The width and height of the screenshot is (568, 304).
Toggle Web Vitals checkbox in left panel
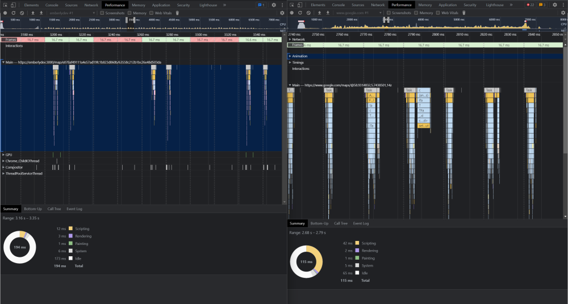pos(152,13)
